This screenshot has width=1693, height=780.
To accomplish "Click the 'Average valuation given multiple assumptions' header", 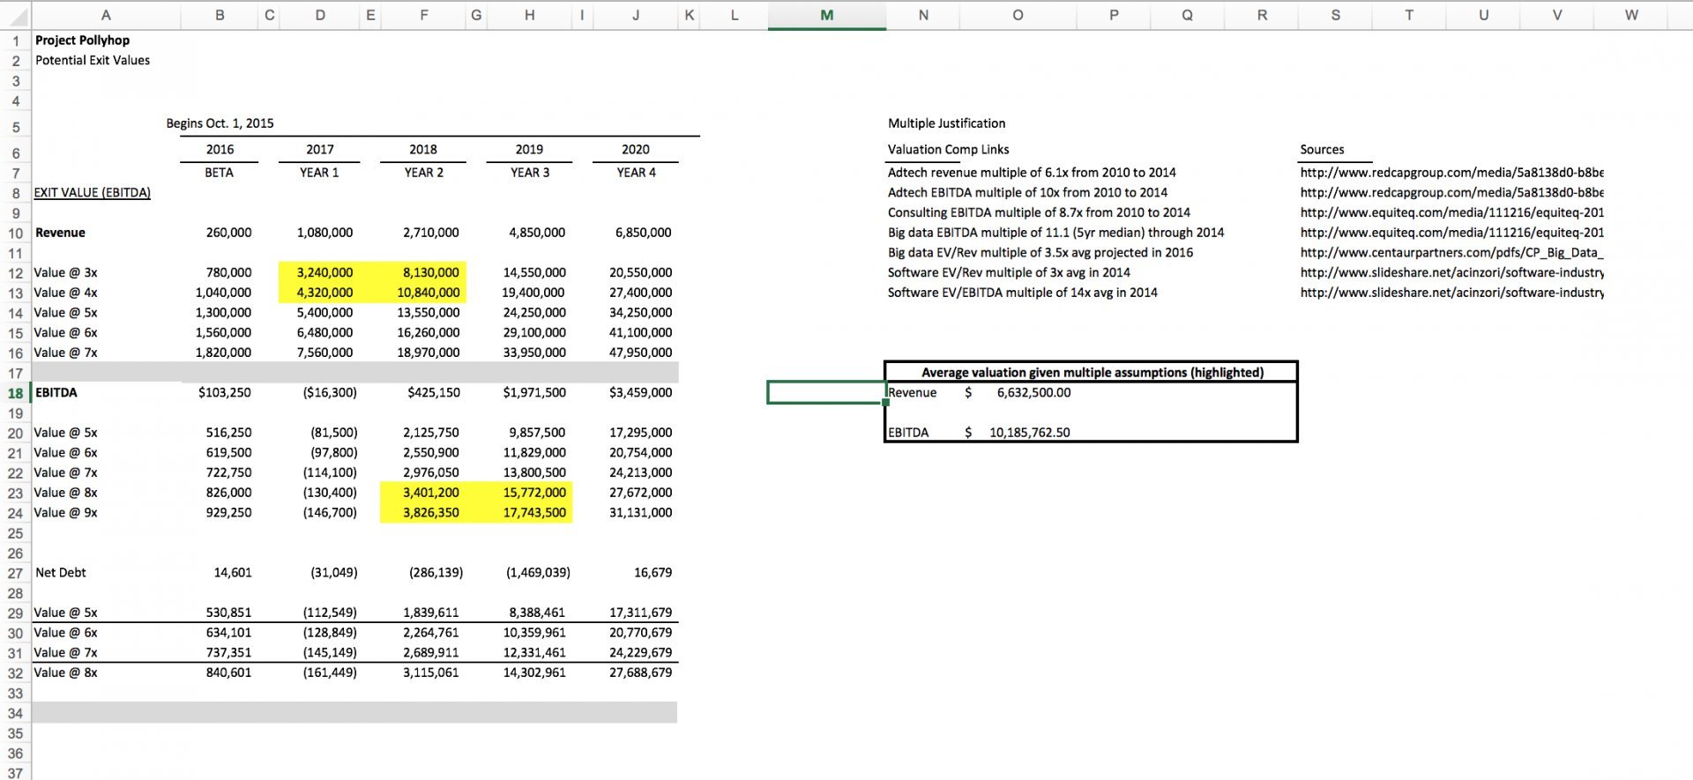I will click(1092, 373).
